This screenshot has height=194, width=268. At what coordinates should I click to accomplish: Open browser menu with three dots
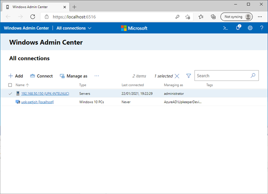260,17
